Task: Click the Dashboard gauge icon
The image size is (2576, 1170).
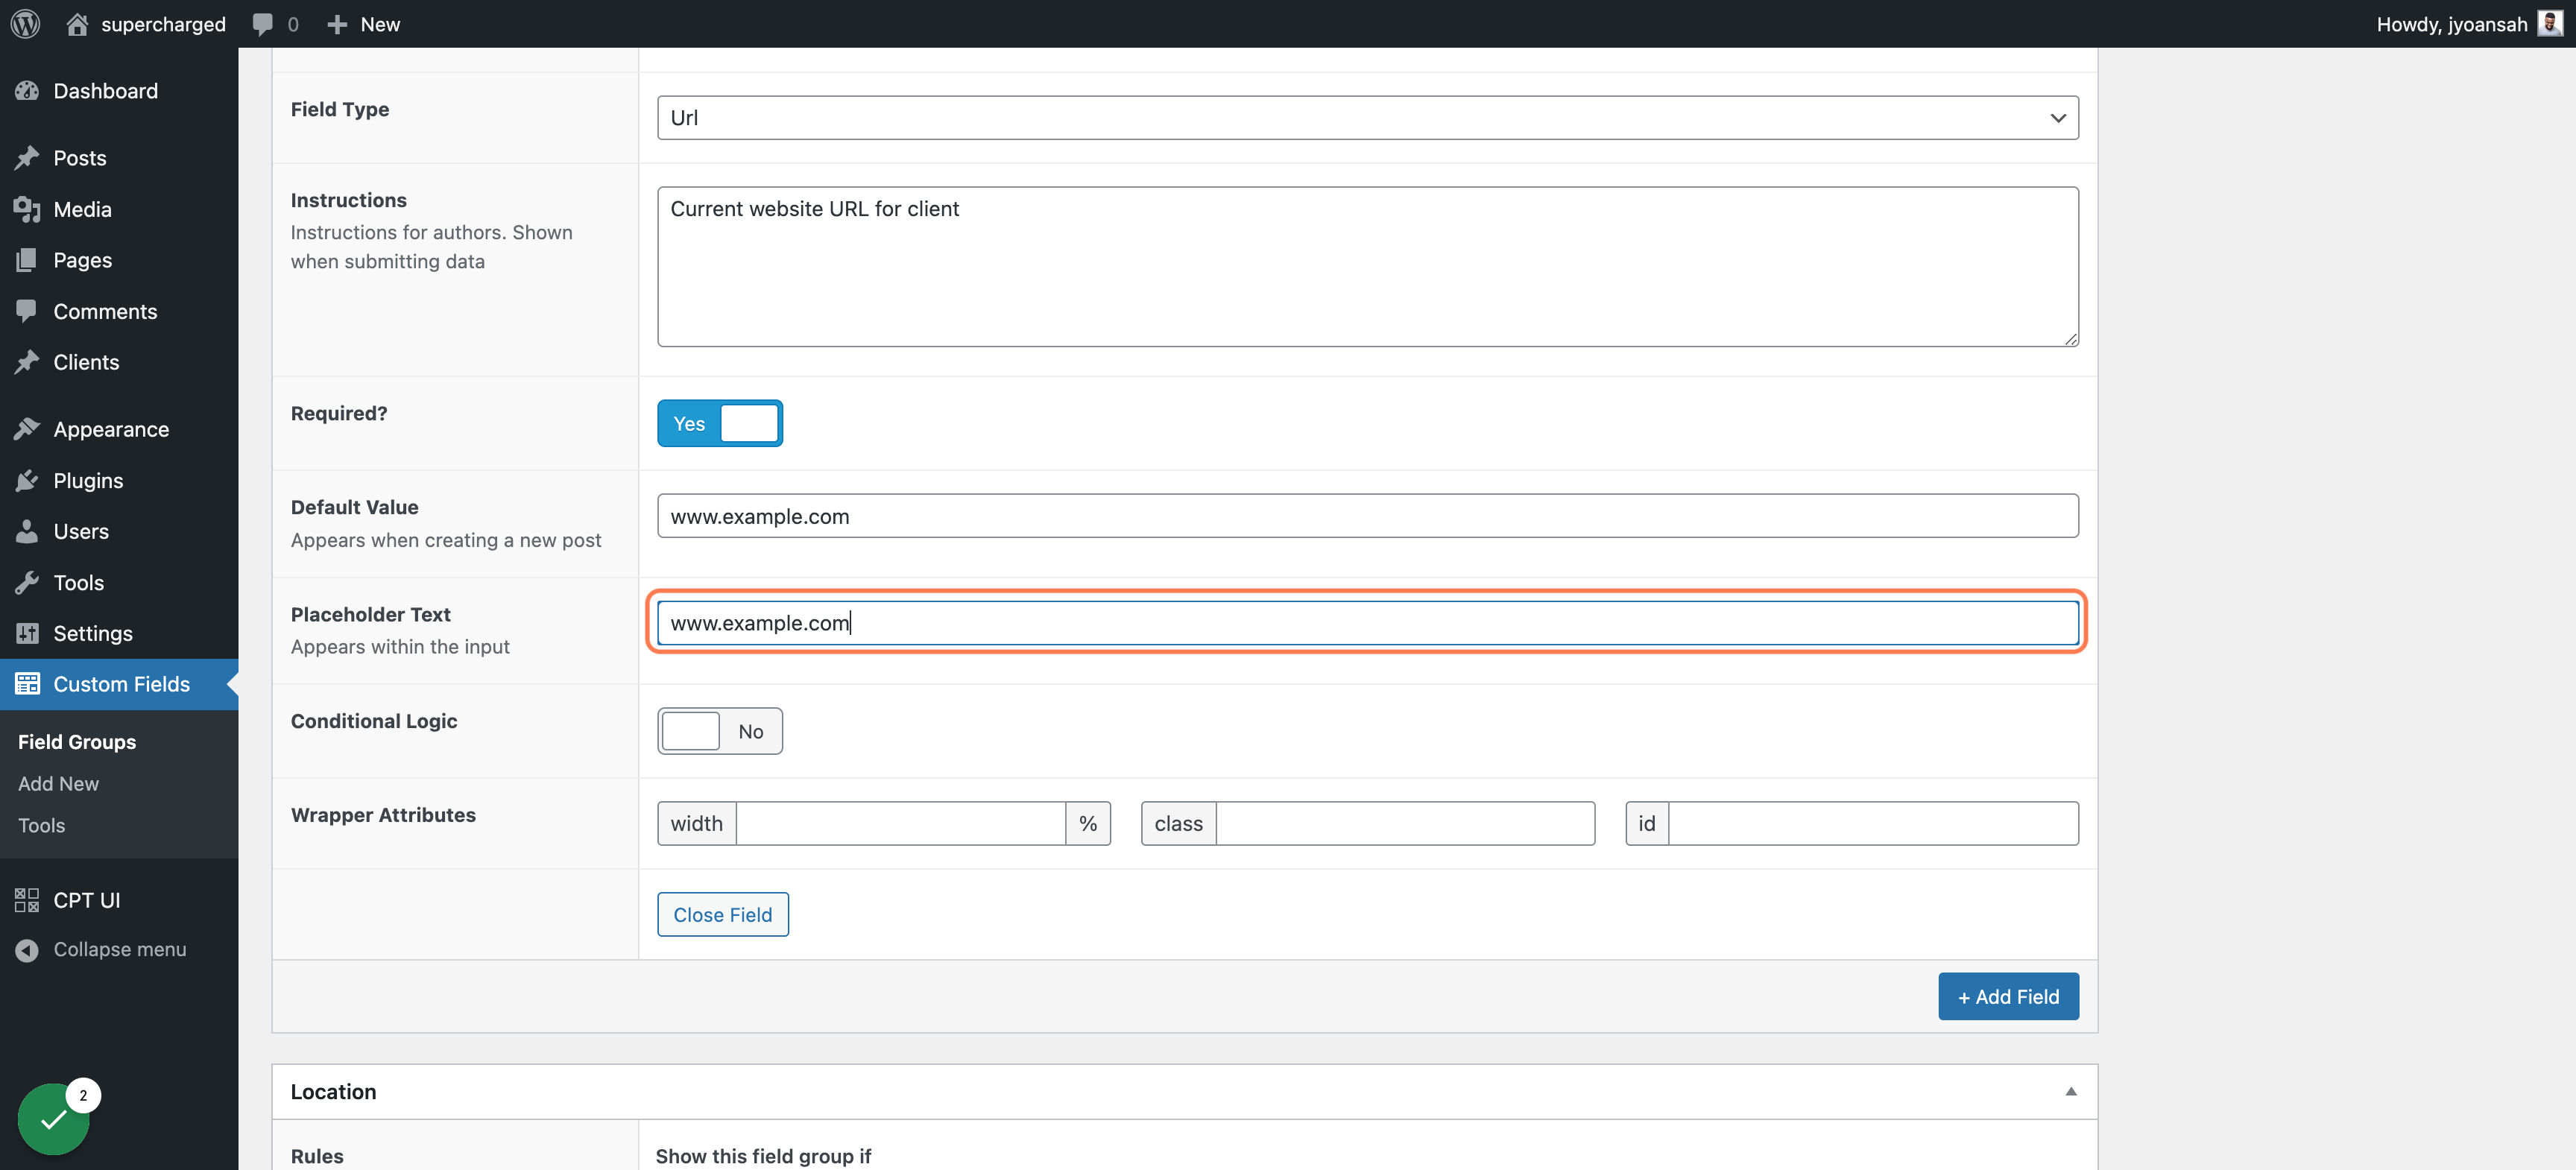Action: (x=27, y=91)
